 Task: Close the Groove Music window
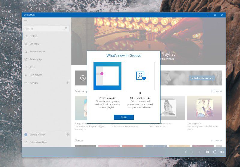pyautogui.click(x=222, y=15)
